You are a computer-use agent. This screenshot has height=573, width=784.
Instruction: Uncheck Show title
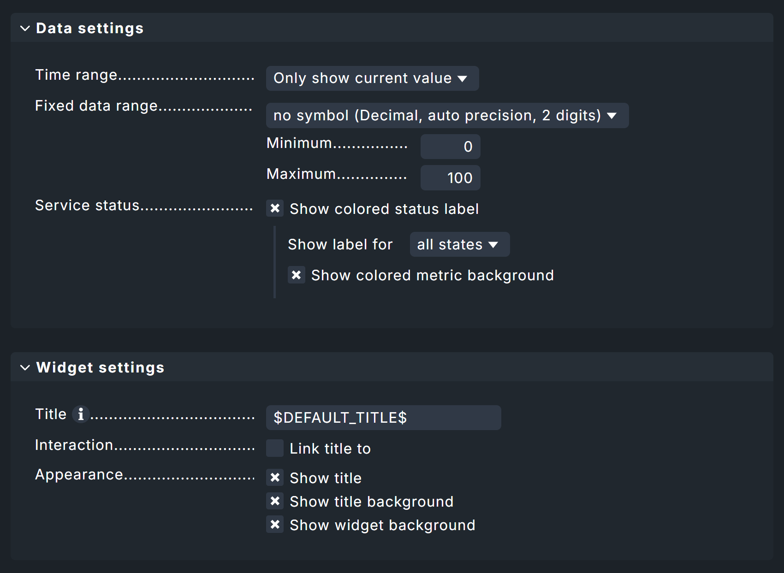275,478
